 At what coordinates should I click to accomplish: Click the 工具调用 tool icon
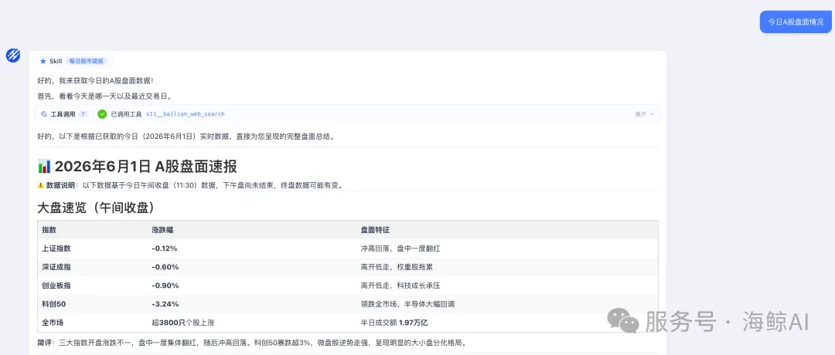(43, 114)
